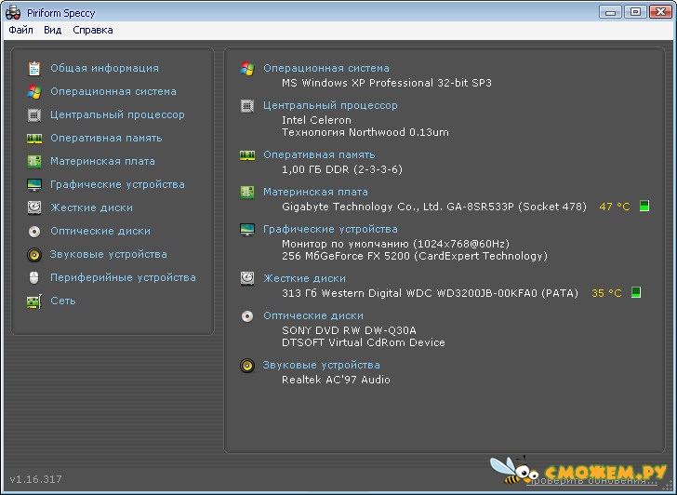
Task: Click the Технология Northwood 0.13um line
Action: (x=365, y=133)
